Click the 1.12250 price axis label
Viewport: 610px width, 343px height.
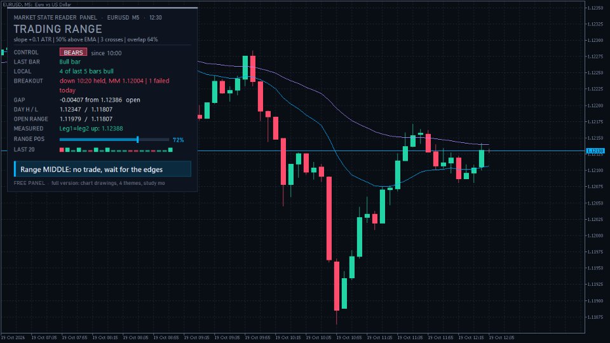click(595, 72)
